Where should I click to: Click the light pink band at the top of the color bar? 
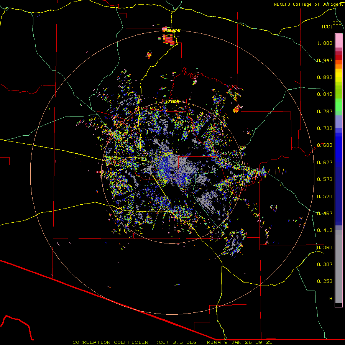(x=338, y=41)
